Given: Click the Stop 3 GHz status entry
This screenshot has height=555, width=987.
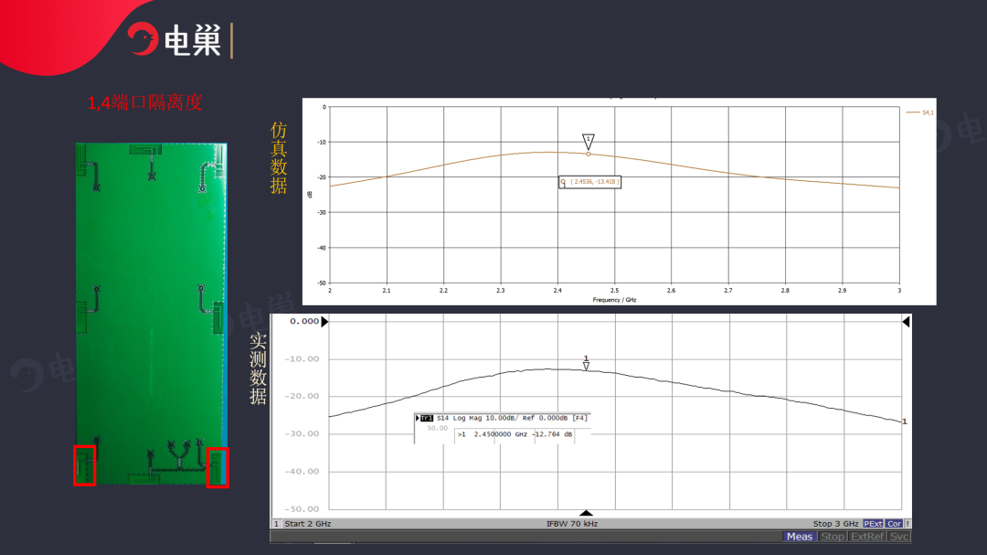Looking at the screenshot, I should (x=835, y=524).
